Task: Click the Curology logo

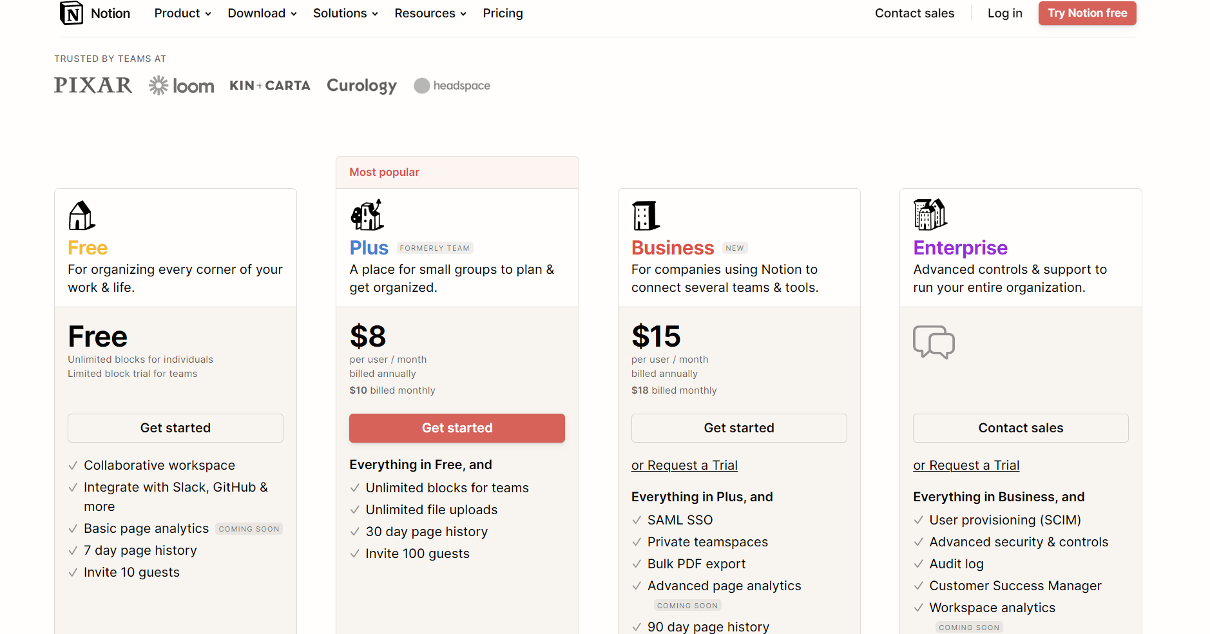Action: click(361, 86)
